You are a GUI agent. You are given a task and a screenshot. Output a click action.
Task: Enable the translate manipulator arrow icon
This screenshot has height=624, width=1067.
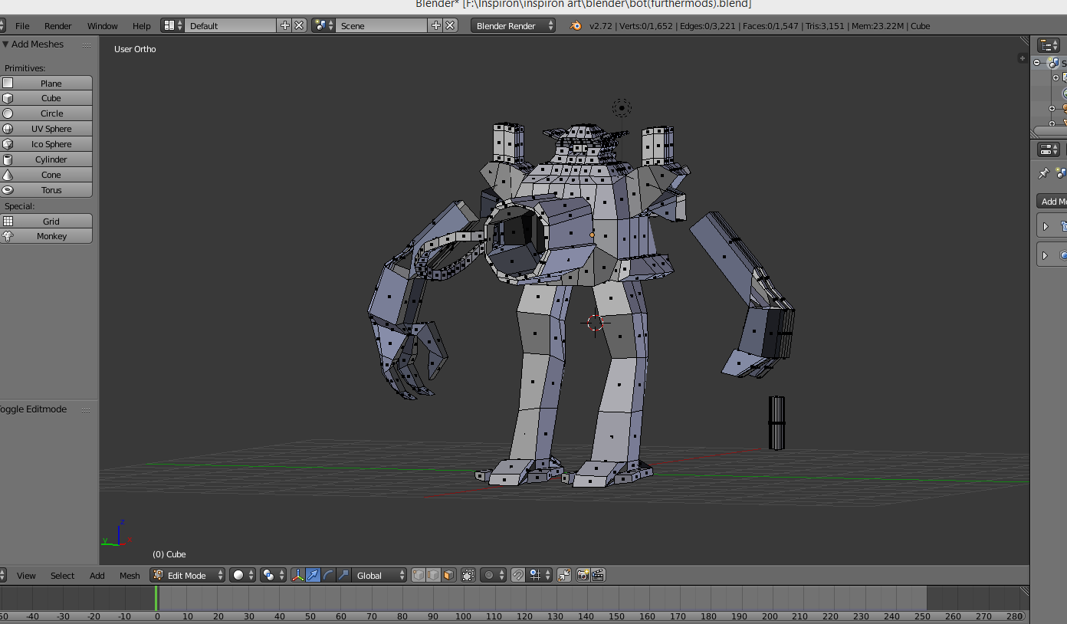click(314, 575)
